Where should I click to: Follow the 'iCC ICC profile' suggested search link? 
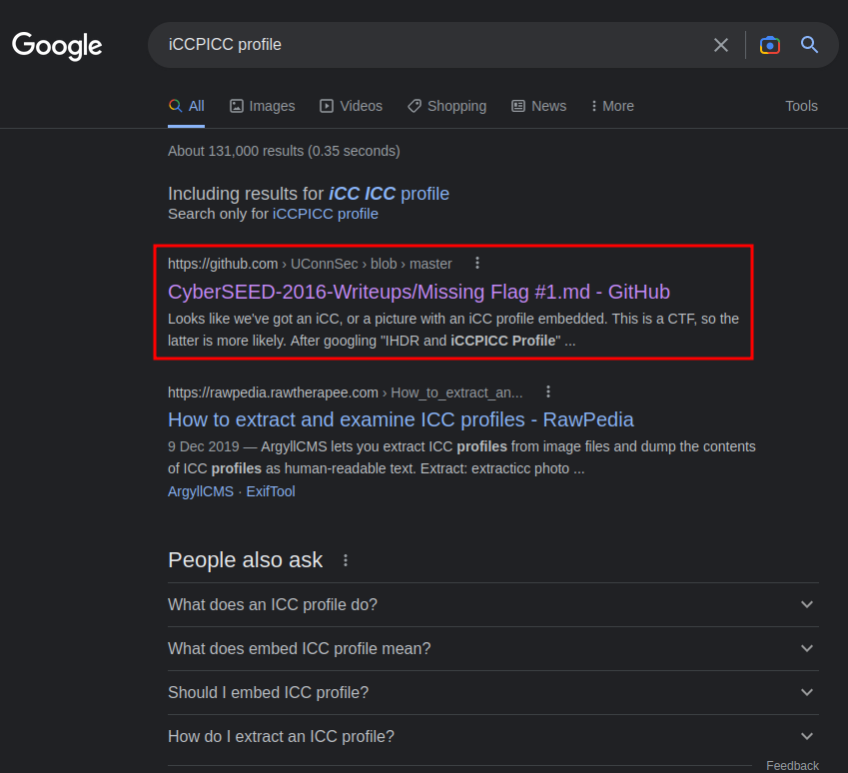(x=389, y=194)
